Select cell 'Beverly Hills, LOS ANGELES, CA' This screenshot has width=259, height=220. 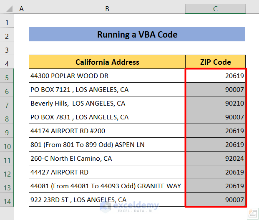click(x=107, y=103)
